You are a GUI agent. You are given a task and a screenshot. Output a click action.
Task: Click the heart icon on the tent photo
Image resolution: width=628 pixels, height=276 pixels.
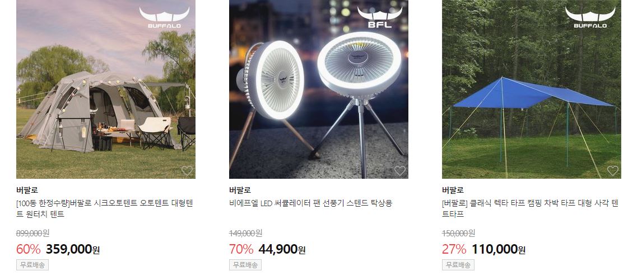pos(187,170)
